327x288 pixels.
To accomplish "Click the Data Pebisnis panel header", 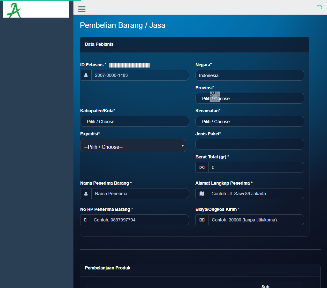I will (x=194, y=44).
